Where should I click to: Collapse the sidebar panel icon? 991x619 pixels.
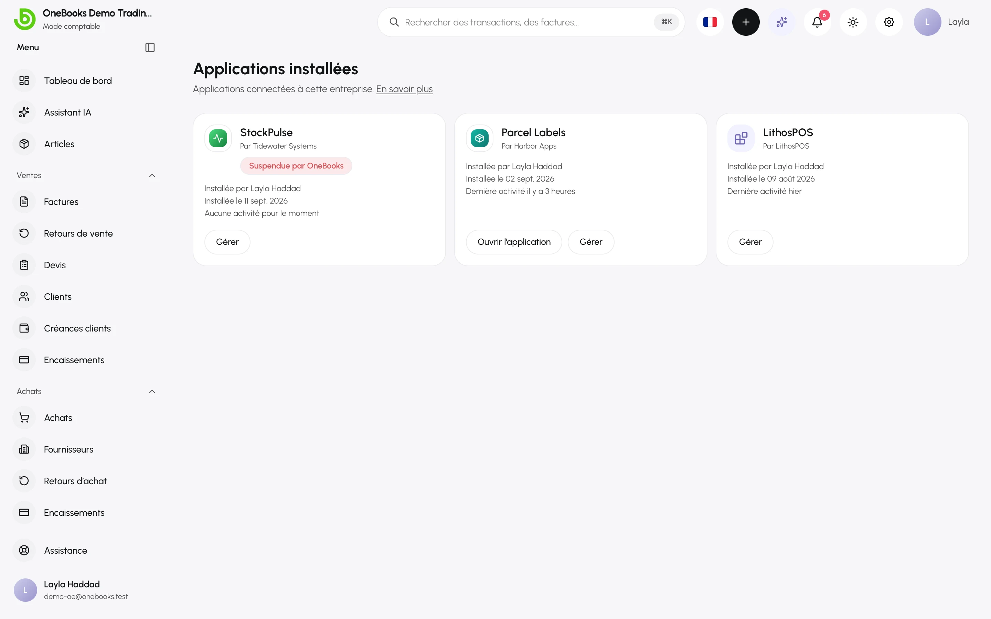pyautogui.click(x=150, y=47)
